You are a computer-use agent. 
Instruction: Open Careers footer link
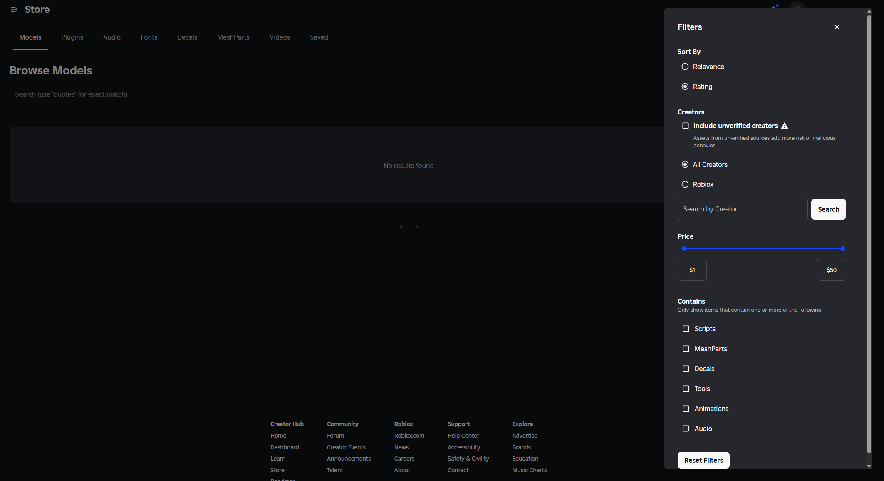404,459
